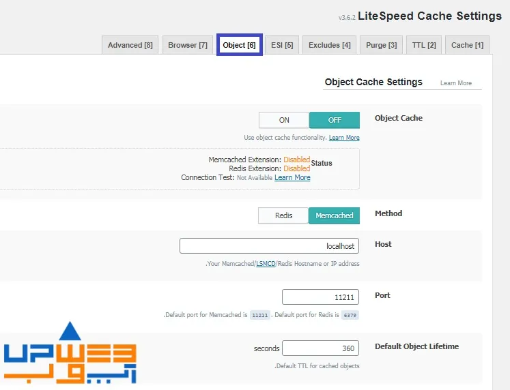Screen dimensions: 510x390
Task: Click the Not Available connection test text
Action: (255, 178)
